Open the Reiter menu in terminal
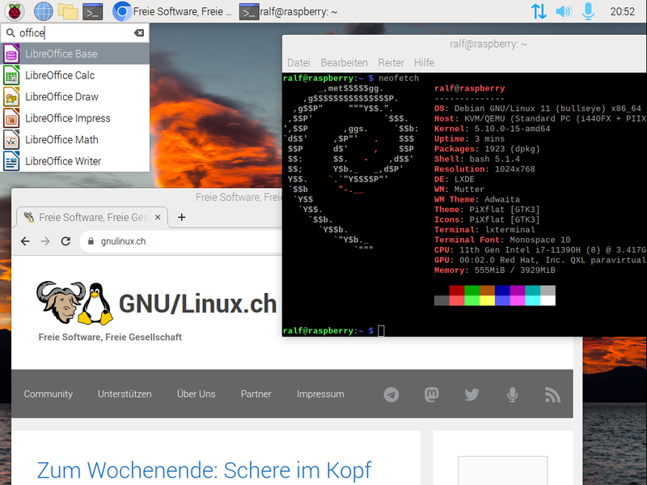647x485 pixels. pyautogui.click(x=391, y=63)
